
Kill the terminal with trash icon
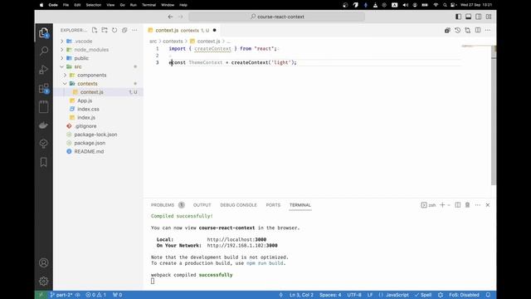point(468,205)
